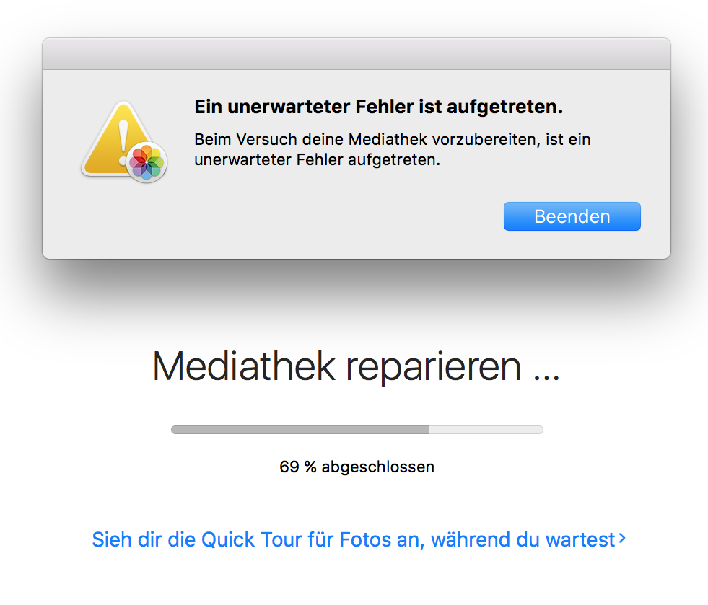The height and width of the screenshot is (605, 708).
Task: Click the filled portion of the progress bar
Action: (300, 430)
